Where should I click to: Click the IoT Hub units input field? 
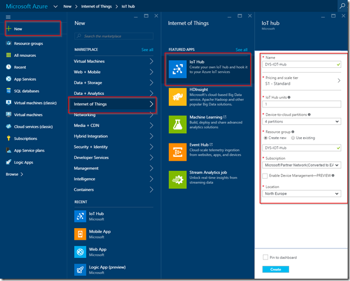click(x=302, y=104)
